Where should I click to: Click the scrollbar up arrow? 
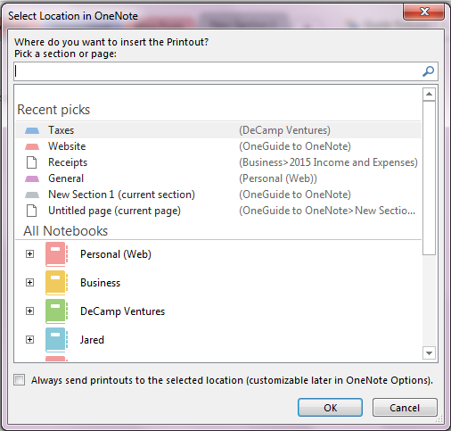(429, 95)
